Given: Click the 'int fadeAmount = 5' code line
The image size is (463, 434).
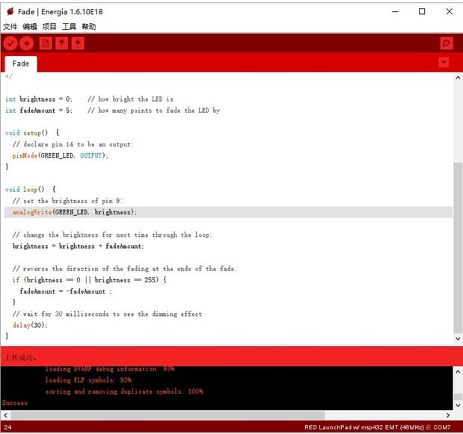Looking at the screenshot, I should coord(112,111).
